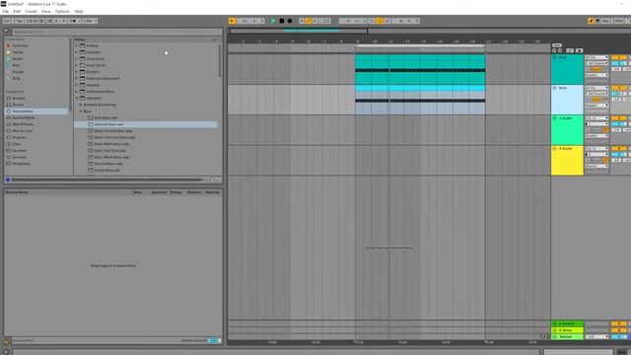This screenshot has height=355, width=631.
Task: Open Drum track input type dropdown
Action: click(596, 57)
